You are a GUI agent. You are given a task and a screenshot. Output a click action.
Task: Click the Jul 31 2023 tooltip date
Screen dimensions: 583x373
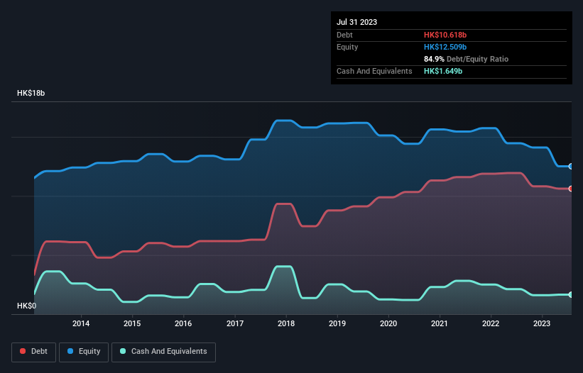tap(357, 22)
